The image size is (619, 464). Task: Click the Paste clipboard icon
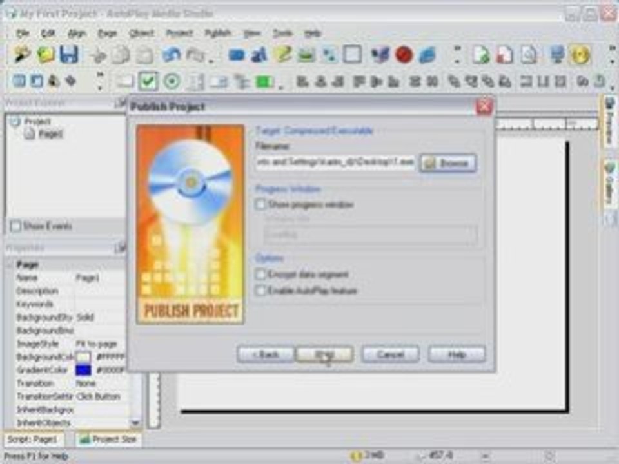coord(144,55)
